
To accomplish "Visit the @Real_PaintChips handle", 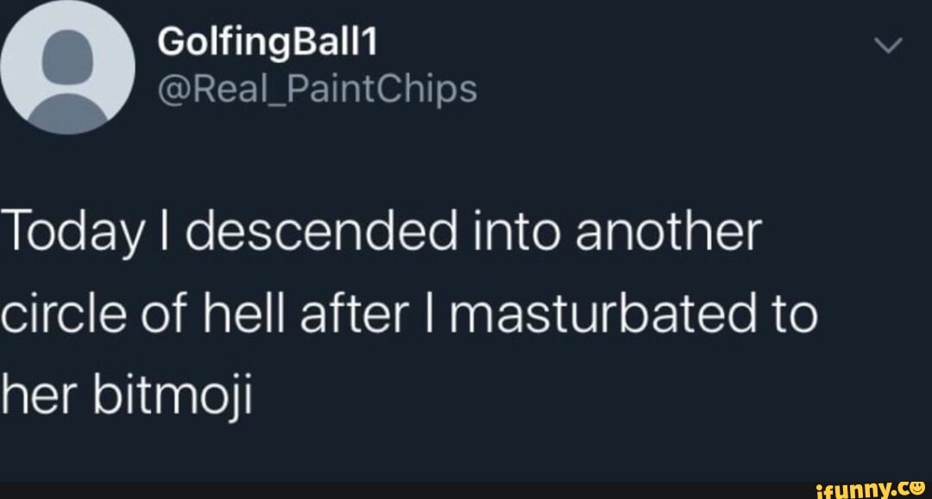I will pyautogui.click(x=317, y=89).
